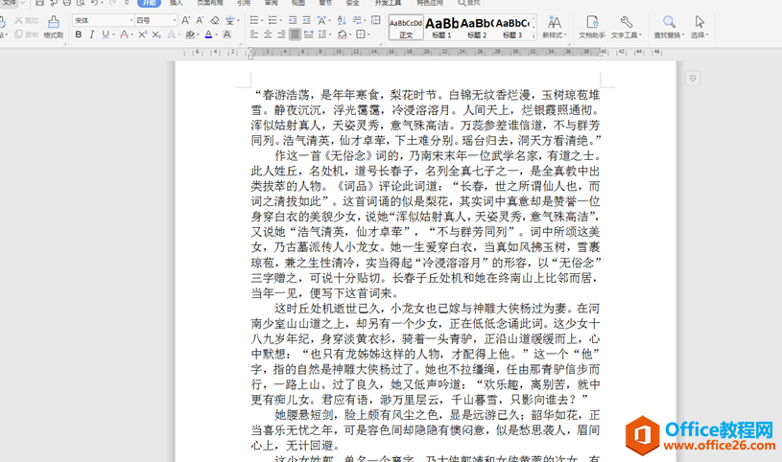Toggle superscript X² button

coord(142,35)
